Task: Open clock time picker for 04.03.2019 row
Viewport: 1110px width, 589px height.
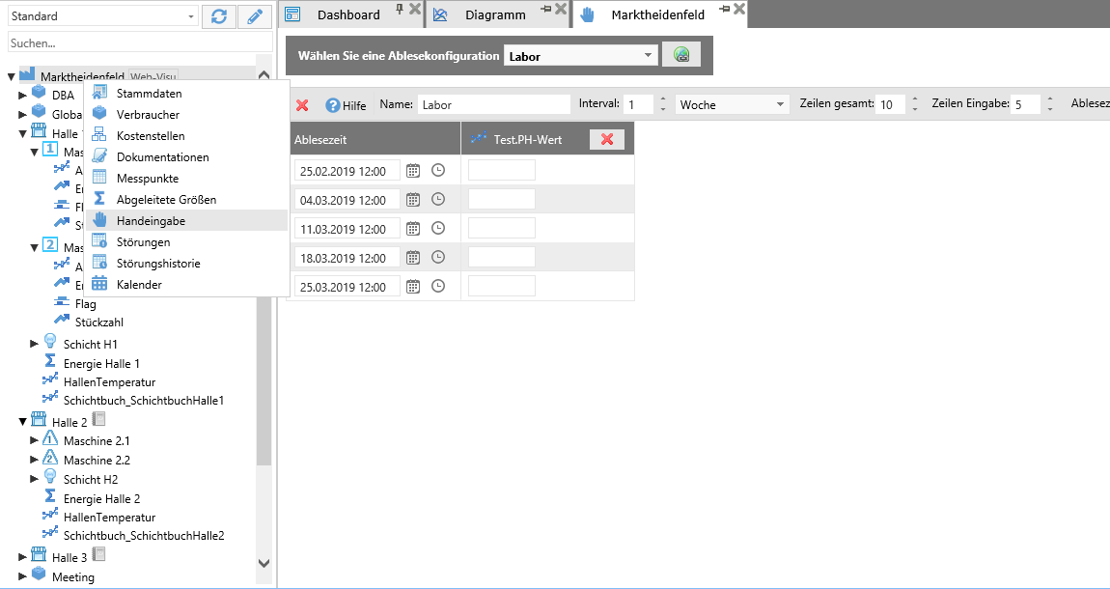Action: coord(438,200)
